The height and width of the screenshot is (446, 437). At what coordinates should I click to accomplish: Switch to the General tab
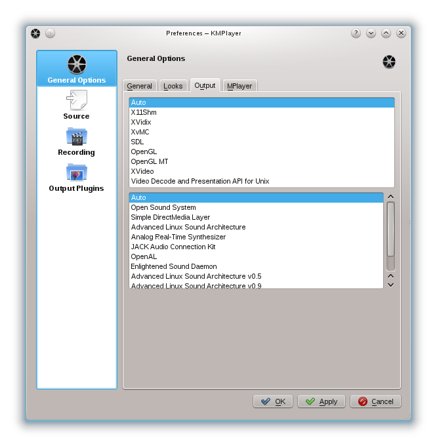tap(139, 86)
